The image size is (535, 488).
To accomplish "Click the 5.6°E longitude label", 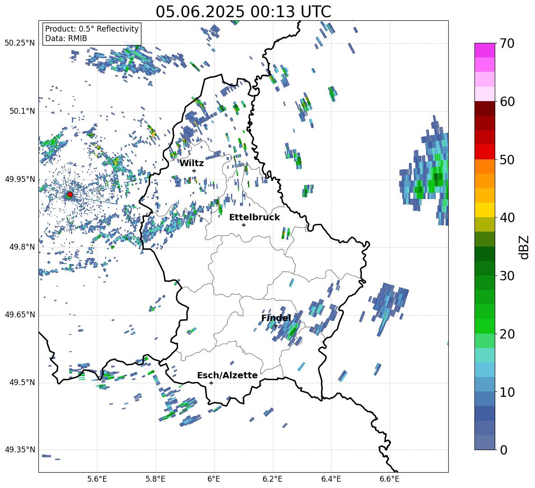I will click(97, 479).
